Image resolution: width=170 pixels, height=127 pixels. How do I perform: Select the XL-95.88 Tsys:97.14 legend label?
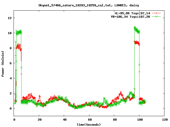(132, 13)
